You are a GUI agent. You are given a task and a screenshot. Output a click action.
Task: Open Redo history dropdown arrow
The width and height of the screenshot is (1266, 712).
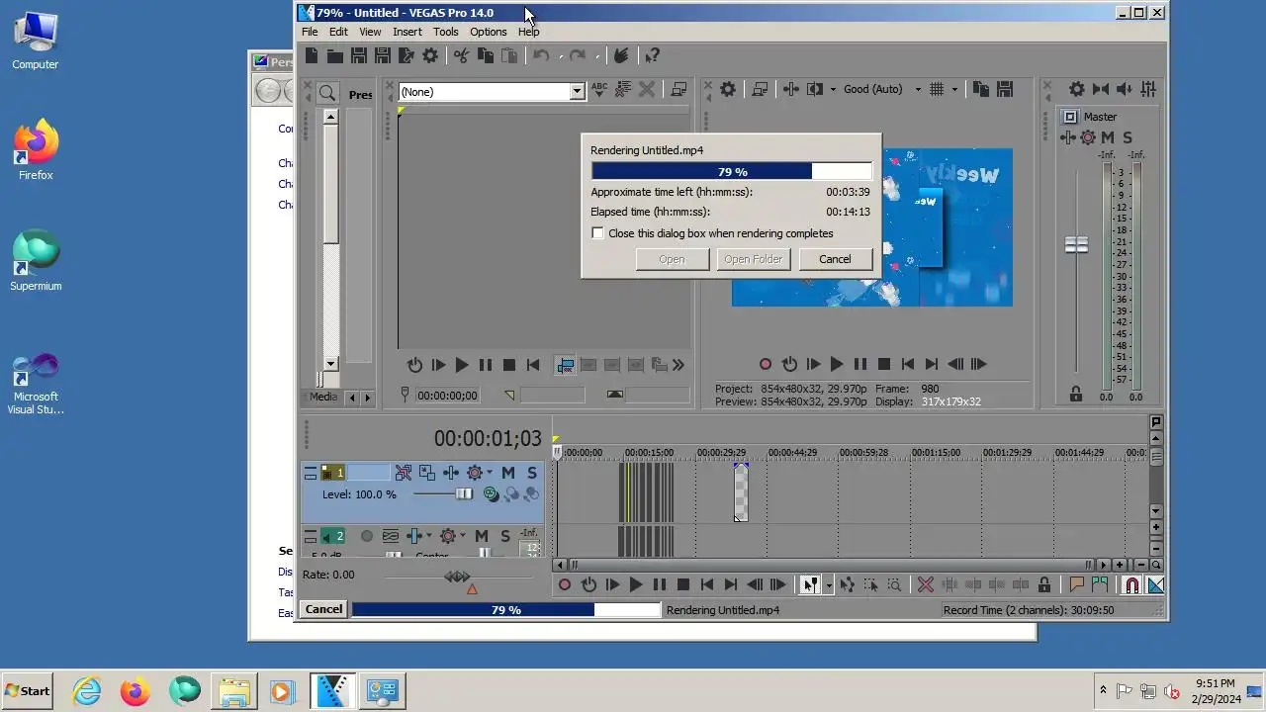point(597,56)
